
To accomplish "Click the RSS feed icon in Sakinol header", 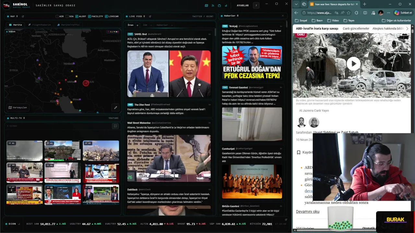I will [213, 6].
